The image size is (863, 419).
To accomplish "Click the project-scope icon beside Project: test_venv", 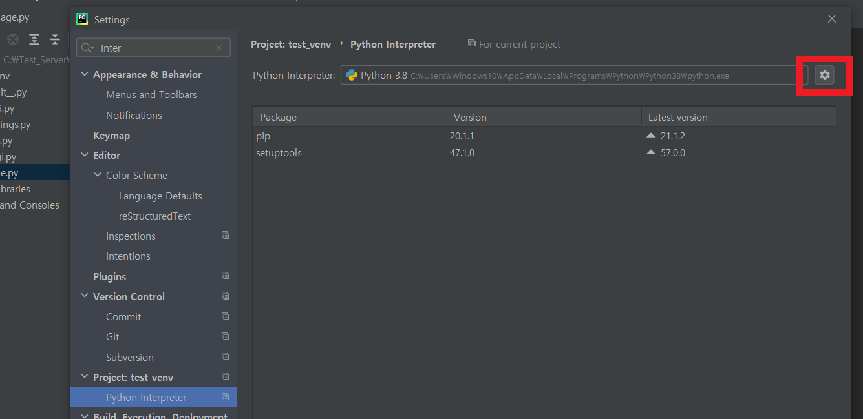I will 225,376.
